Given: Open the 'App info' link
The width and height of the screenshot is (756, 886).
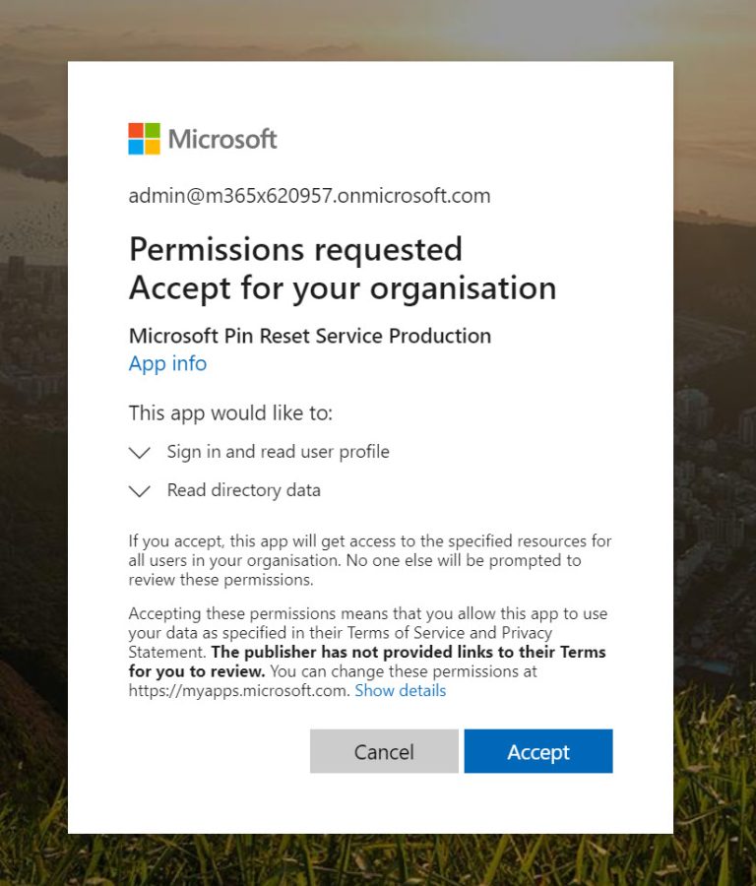Looking at the screenshot, I should (x=167, y=363).
